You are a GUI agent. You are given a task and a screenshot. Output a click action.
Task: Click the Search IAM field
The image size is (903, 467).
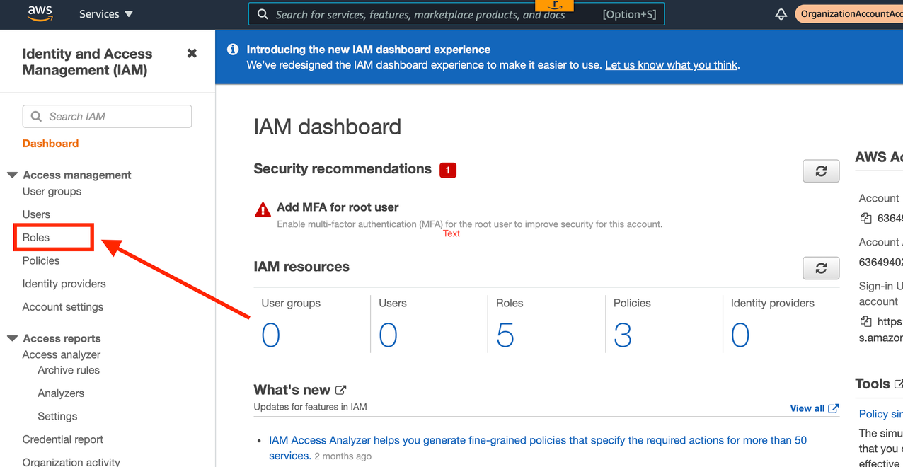tap(107, 117)
